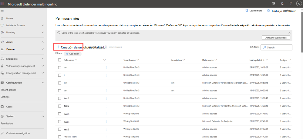Click Creación de un rol personalizado
This screenshot has height=139, width=303.
coord(83,47)
